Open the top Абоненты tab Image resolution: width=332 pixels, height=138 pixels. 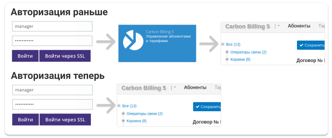(x=299, y=26)
